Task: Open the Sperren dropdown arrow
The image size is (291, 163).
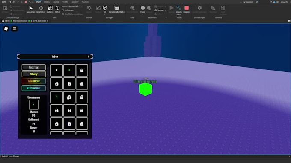Action: [165, 10]
